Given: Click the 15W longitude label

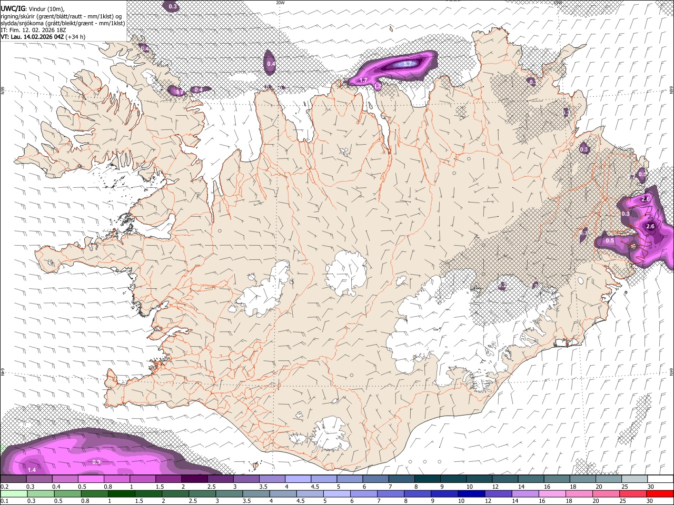Looking at the screenshot, I should tap(558, 3).
